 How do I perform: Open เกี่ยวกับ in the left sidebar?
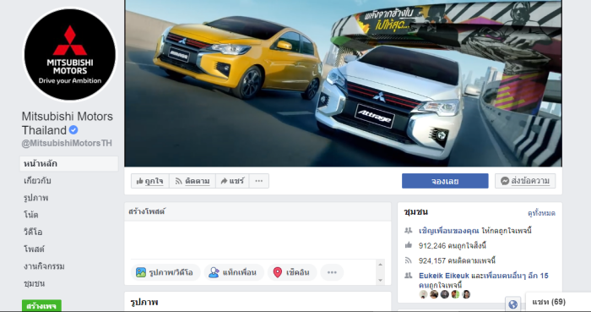tap(37, 181)
